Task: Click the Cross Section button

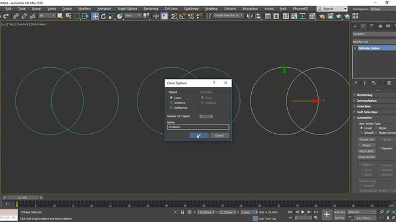Action: pos(366,157)
